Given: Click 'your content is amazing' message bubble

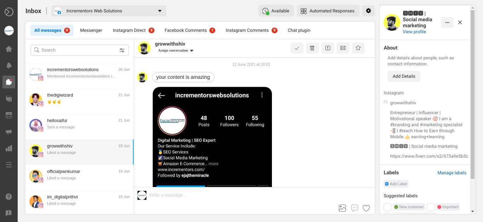Looking at the screenshot, I should [183, 77].
